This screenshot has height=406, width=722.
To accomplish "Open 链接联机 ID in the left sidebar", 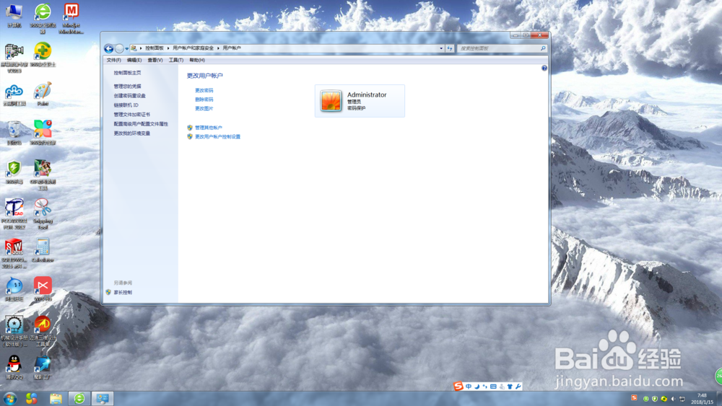I will (x=126, y=105).
